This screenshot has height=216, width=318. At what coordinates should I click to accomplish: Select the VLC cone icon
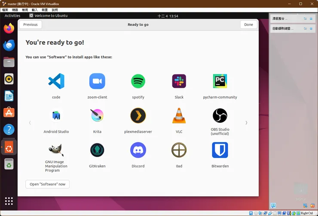(x=179, y=116)
